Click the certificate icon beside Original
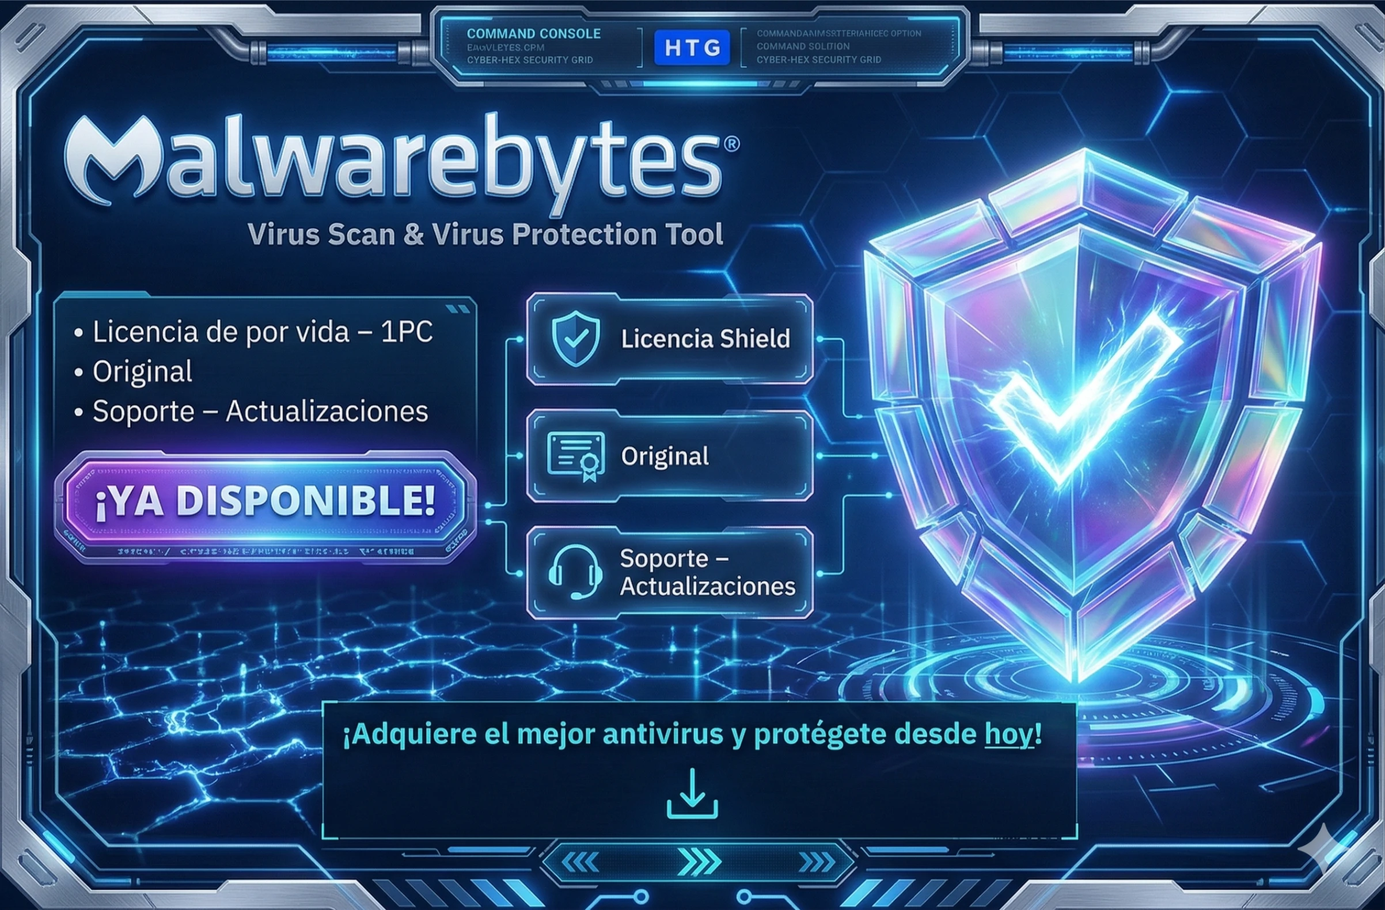Image resolution: width=1385 pixels, height=910 pixels. [576, 456]
